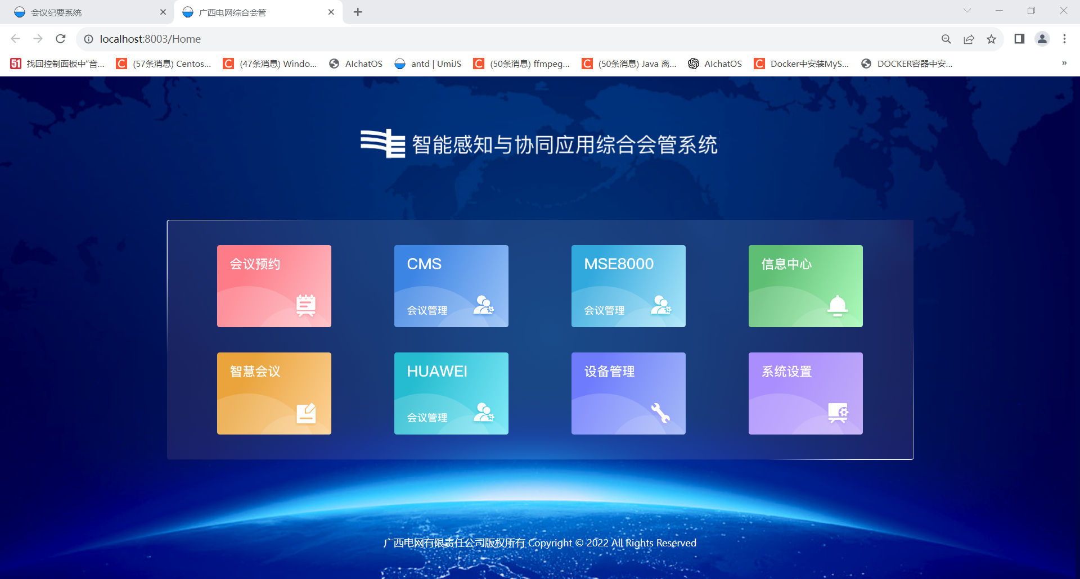Click the edit note icon on 智慧会议 card
1080x579 pixels.
coord(307,413)
